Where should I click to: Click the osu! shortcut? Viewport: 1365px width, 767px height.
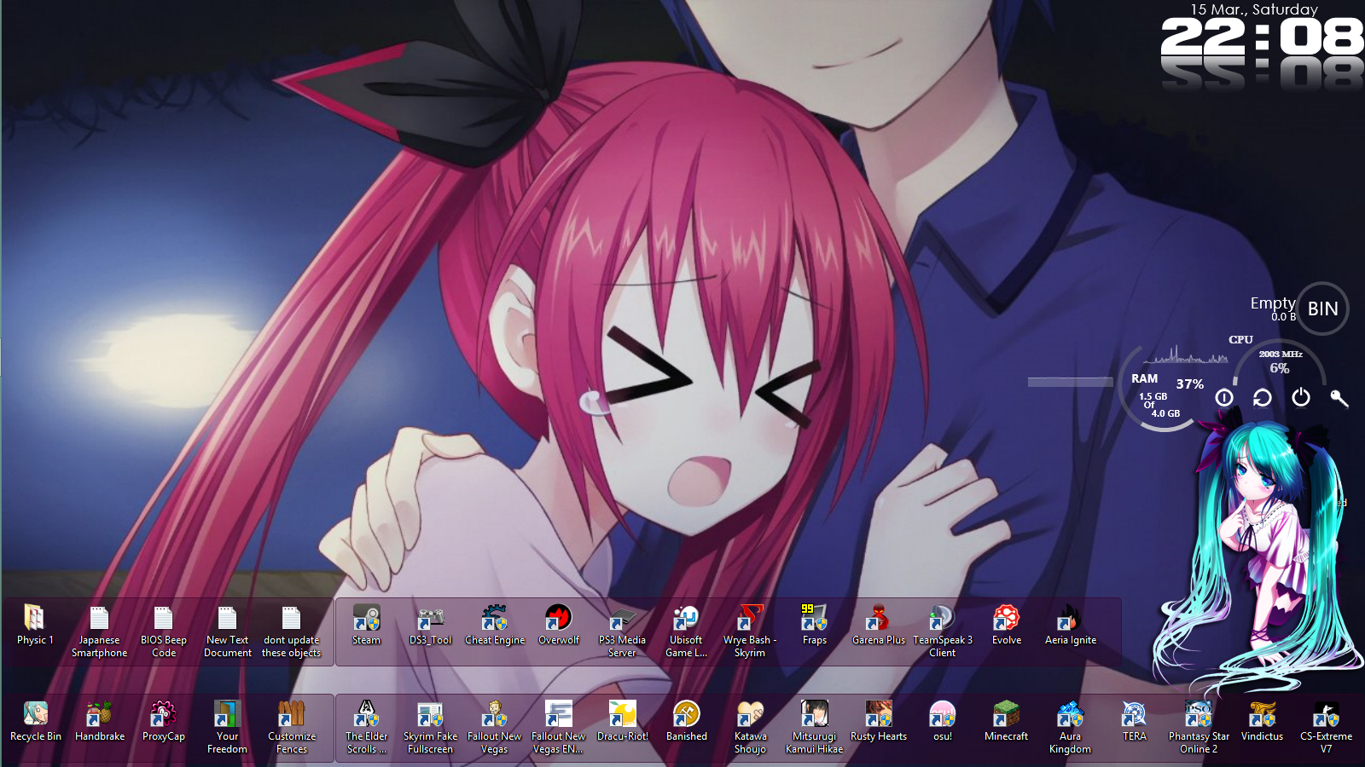(x=943, y=721)
